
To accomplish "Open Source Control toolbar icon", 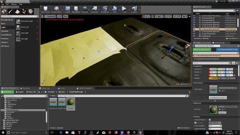I will [56, 9].
